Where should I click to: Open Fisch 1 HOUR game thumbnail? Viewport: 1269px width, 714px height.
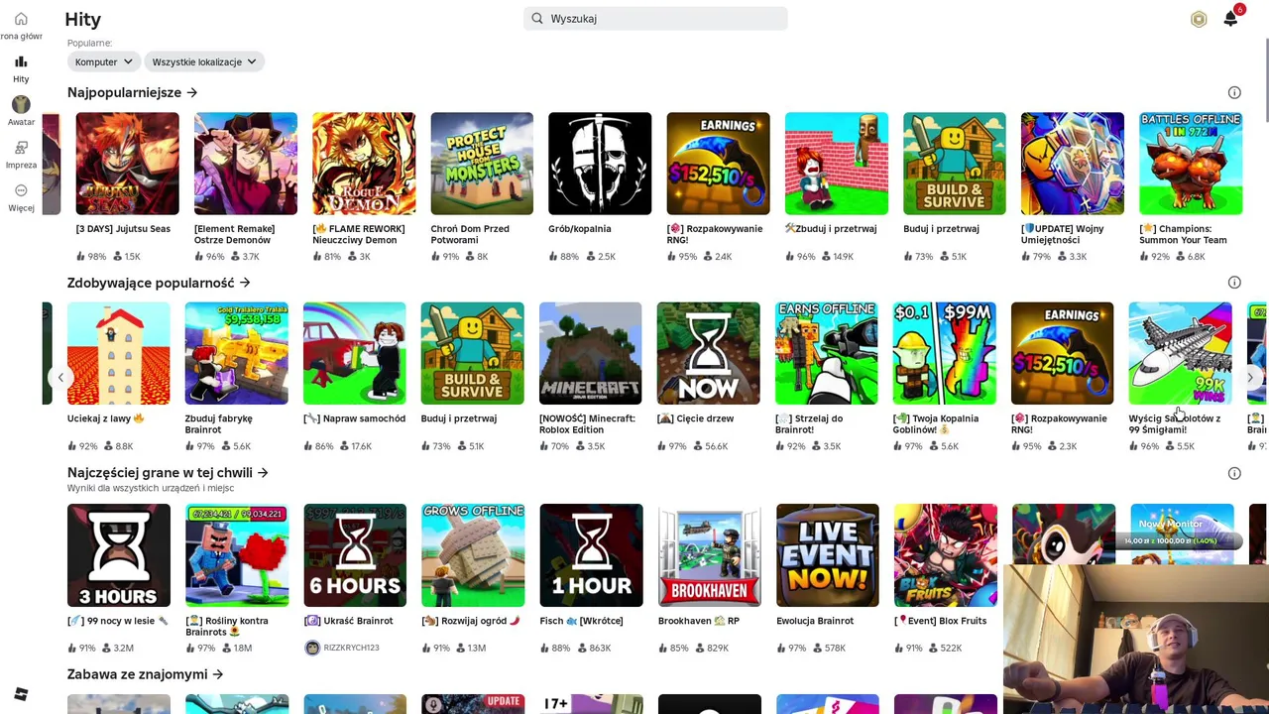pos(592,555)
